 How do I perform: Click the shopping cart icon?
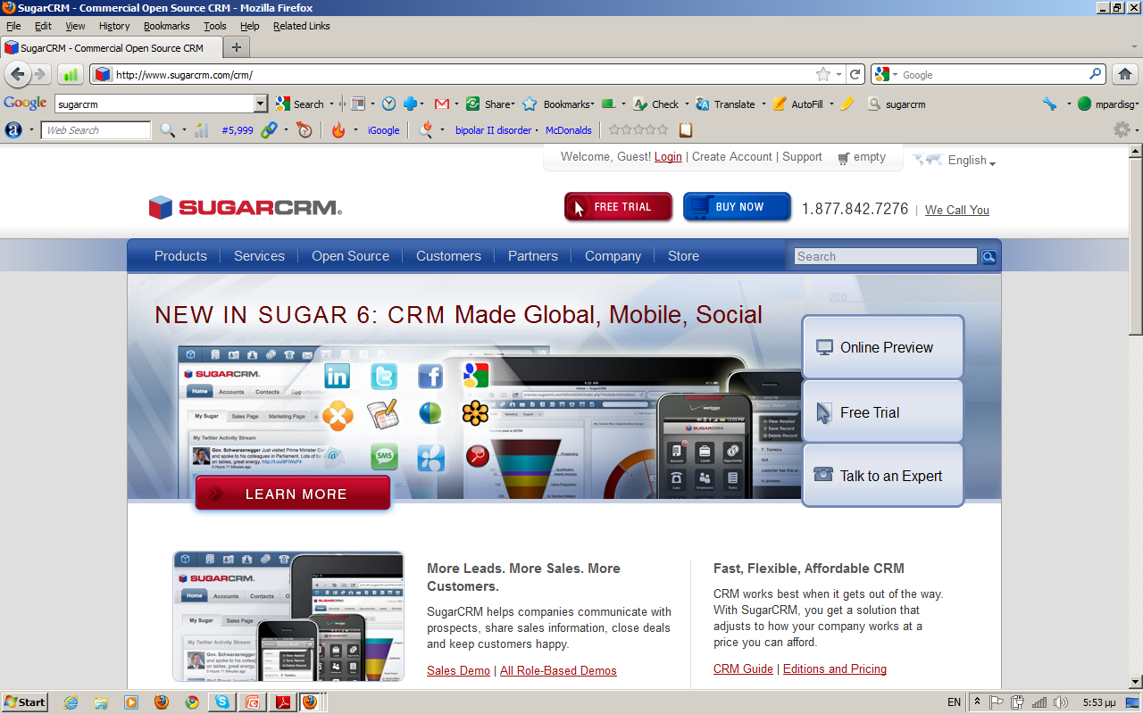tap(844, 158)
